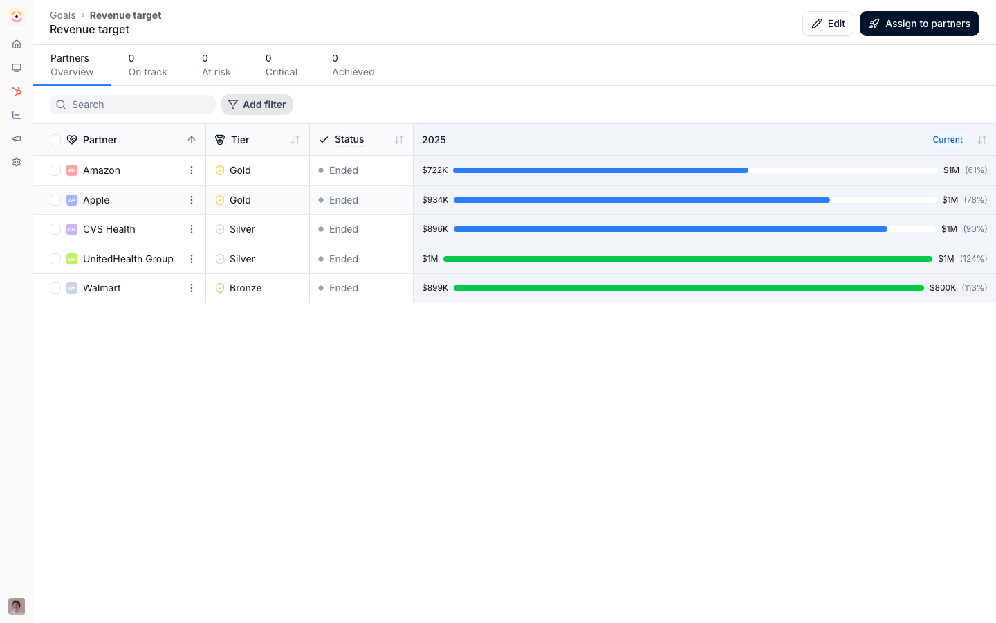996x623 pixels.
Task: Open UnitedHealth Group row three-dot menu
Action: click(192, 259)
